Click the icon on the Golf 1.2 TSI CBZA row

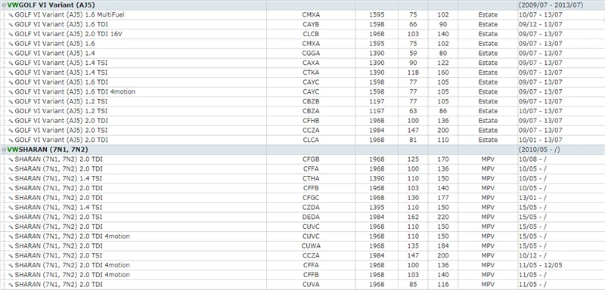(11, 111)
